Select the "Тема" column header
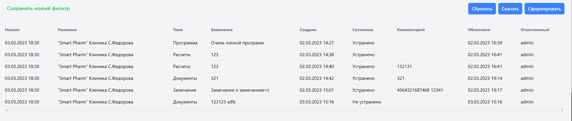 point(178,30)
